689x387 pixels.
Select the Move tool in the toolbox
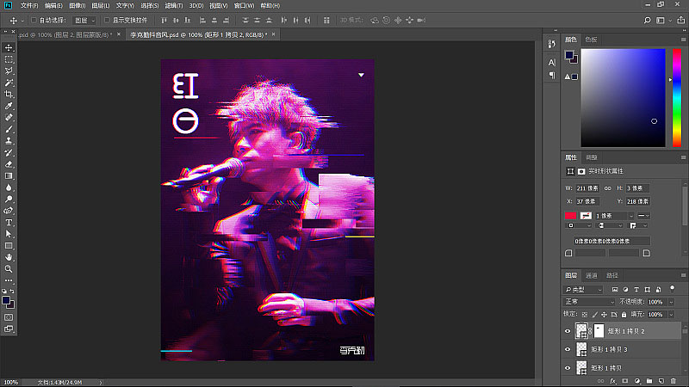click(9, 47)
